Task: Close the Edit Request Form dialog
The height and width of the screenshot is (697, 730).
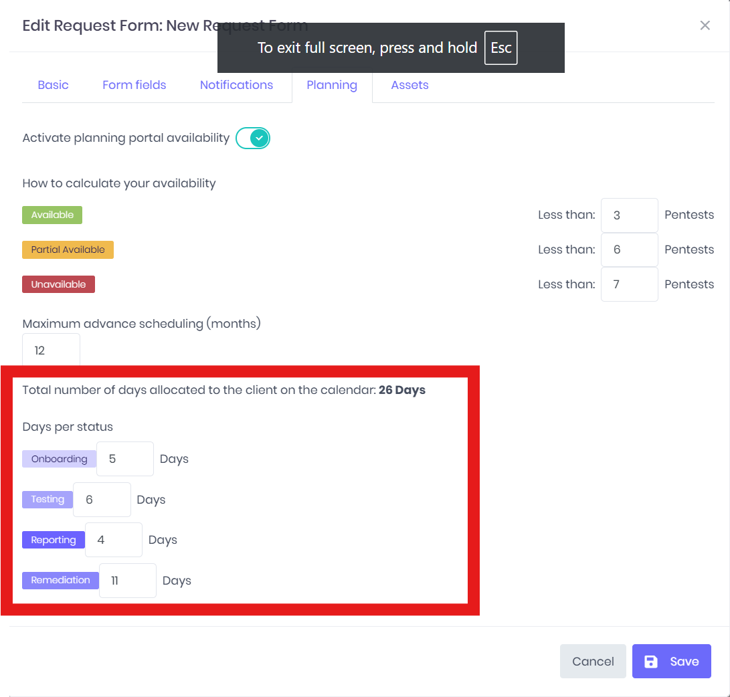Action: pyautogui.click(x=705, y=25)
